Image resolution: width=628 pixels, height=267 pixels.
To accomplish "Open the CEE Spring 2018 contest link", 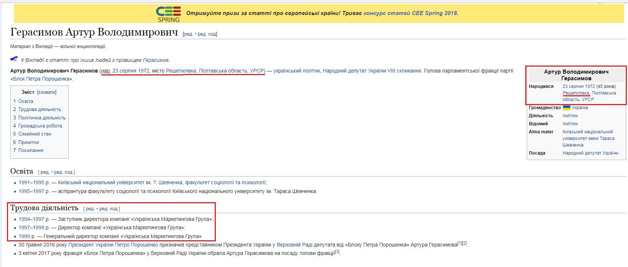I will pos(410,13).
